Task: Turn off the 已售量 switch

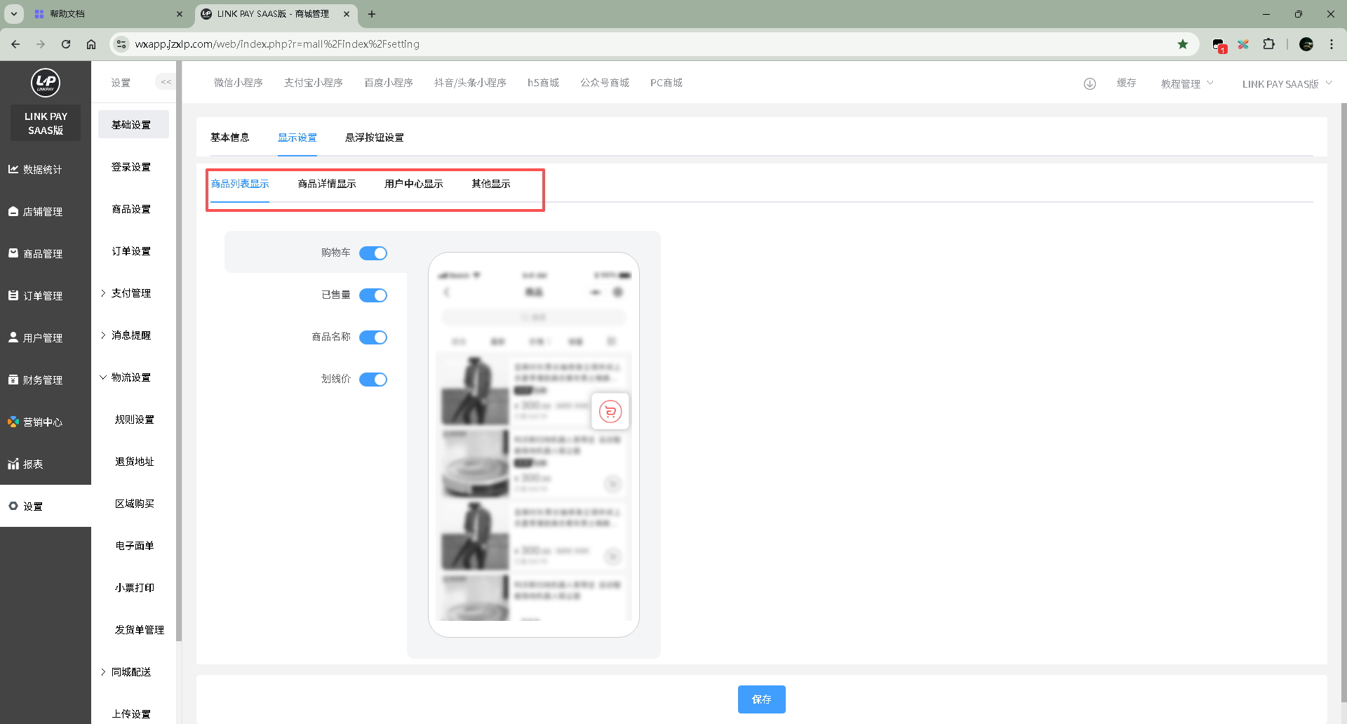Action: click(373, 295)
